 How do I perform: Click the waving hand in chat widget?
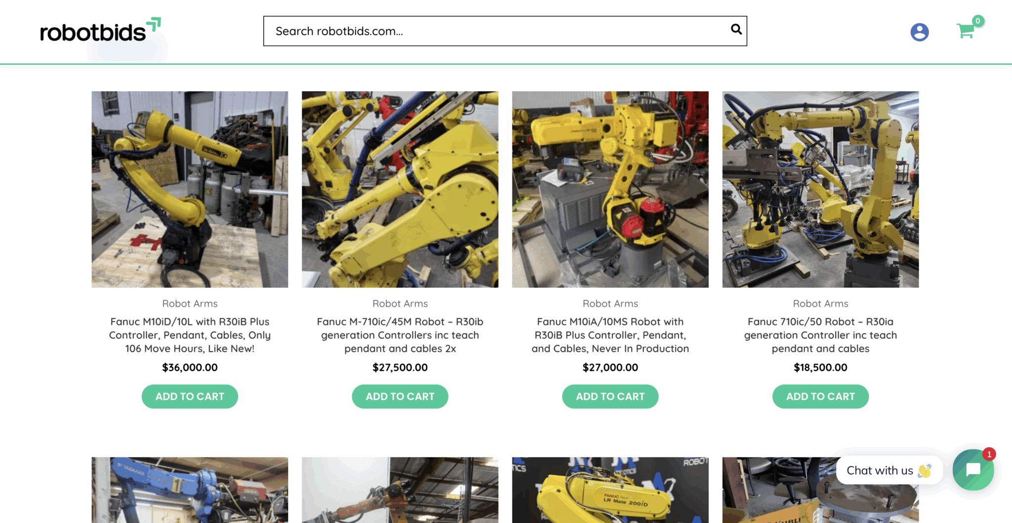(x=925, y=470)
